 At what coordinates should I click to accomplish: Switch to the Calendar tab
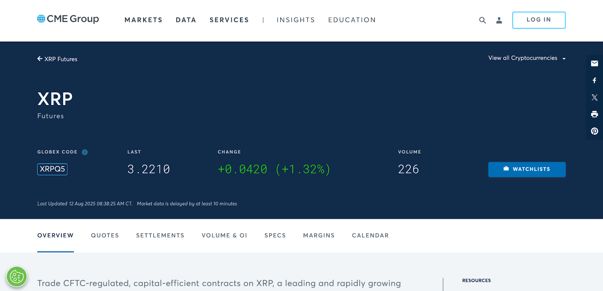click(370, 236)
